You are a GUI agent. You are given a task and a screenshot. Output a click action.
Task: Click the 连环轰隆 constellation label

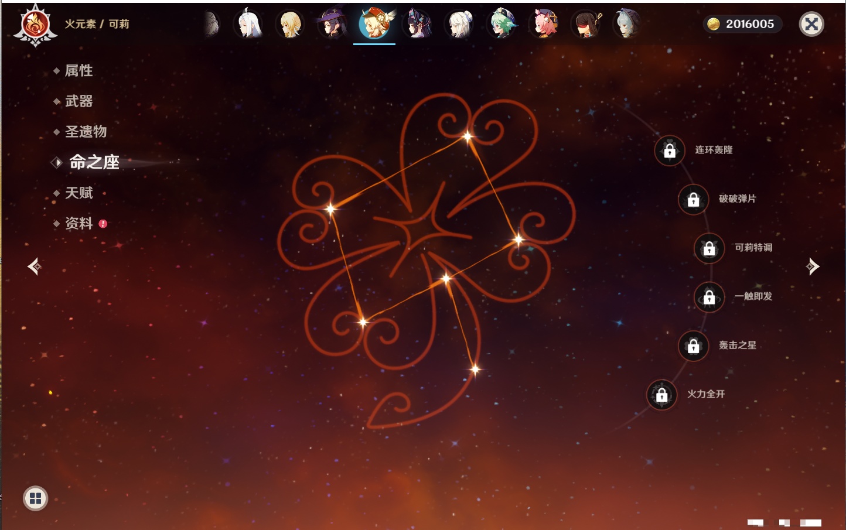click(714, 150)
